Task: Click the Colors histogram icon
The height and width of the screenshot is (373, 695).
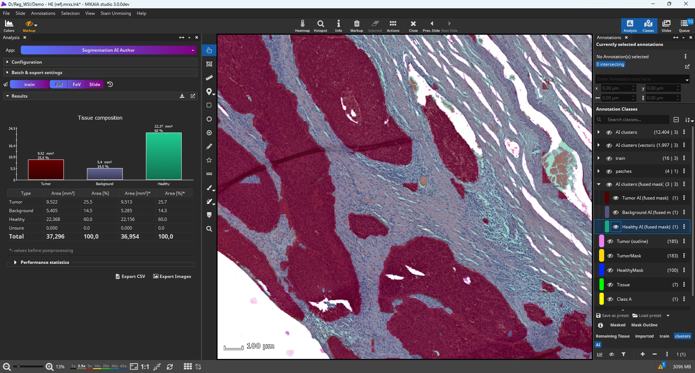Action: [x=9, y=26]
